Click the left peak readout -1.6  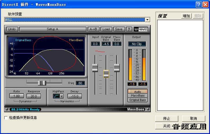tap(132, 84)
